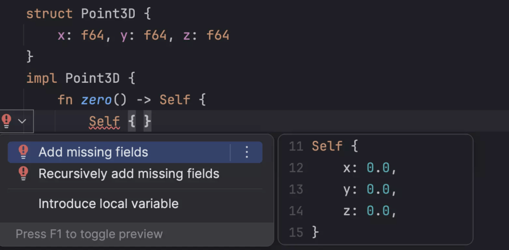
Task: Click the red quick-fix bulb in the gutter
Action: point(7,121)
